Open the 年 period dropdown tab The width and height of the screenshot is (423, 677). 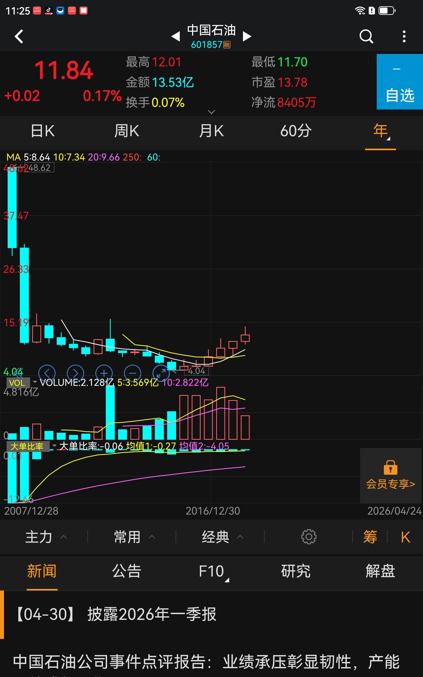(381, 132)
